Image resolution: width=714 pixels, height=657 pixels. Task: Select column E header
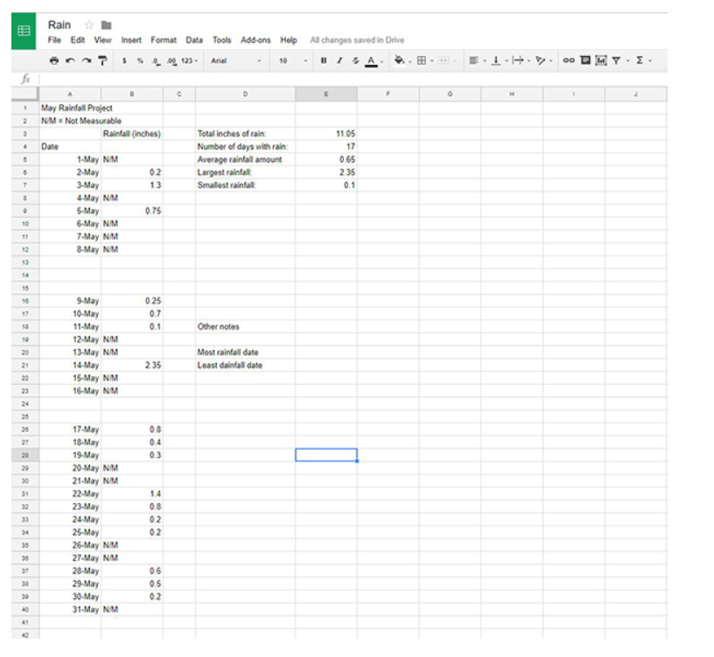[326, 94]
